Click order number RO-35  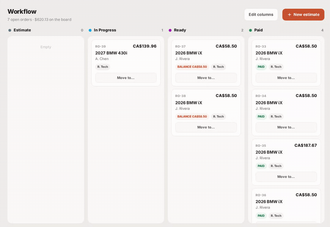(261, 146)
